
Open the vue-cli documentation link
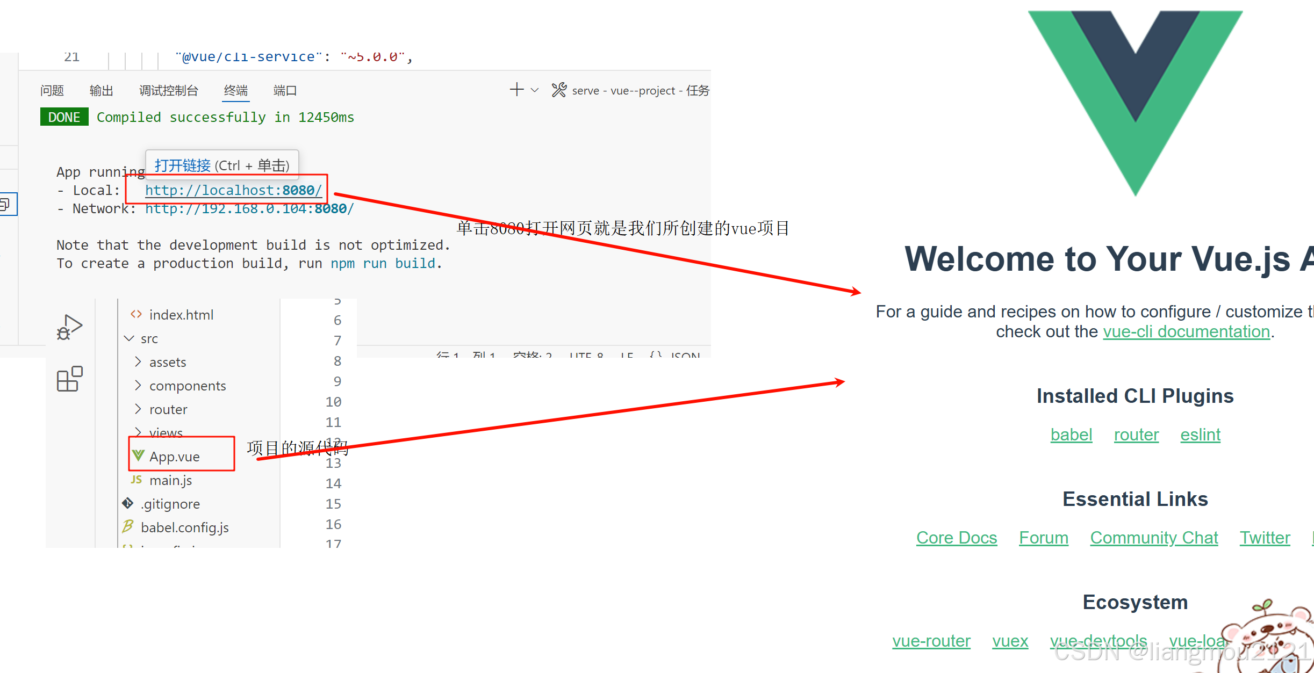tap(1186, 332)
